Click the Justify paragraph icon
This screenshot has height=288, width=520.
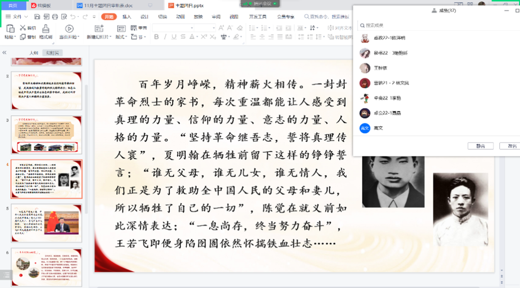(x=280, y=37)
